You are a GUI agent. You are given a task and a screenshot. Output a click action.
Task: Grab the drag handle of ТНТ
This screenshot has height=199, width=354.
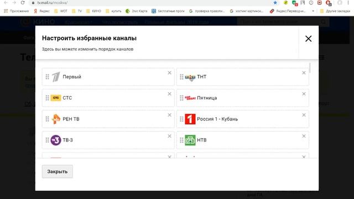(181, 77)
